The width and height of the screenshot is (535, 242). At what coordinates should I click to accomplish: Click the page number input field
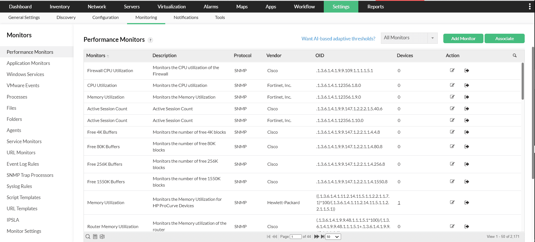[296, 237]
